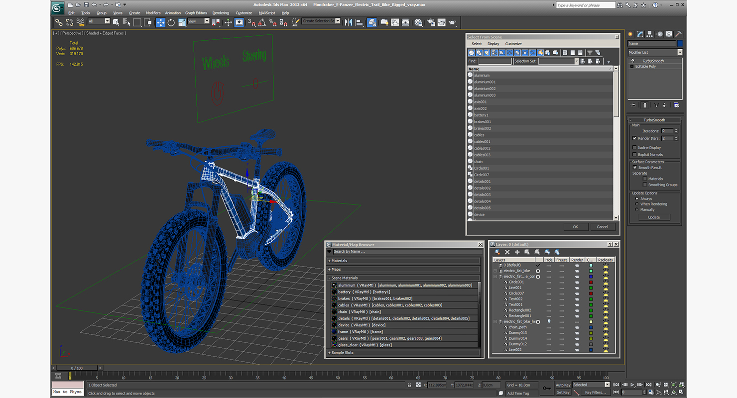Open the Modifiers menu
The width and height of the screenshot is (737, 398).
click(153, 13)
